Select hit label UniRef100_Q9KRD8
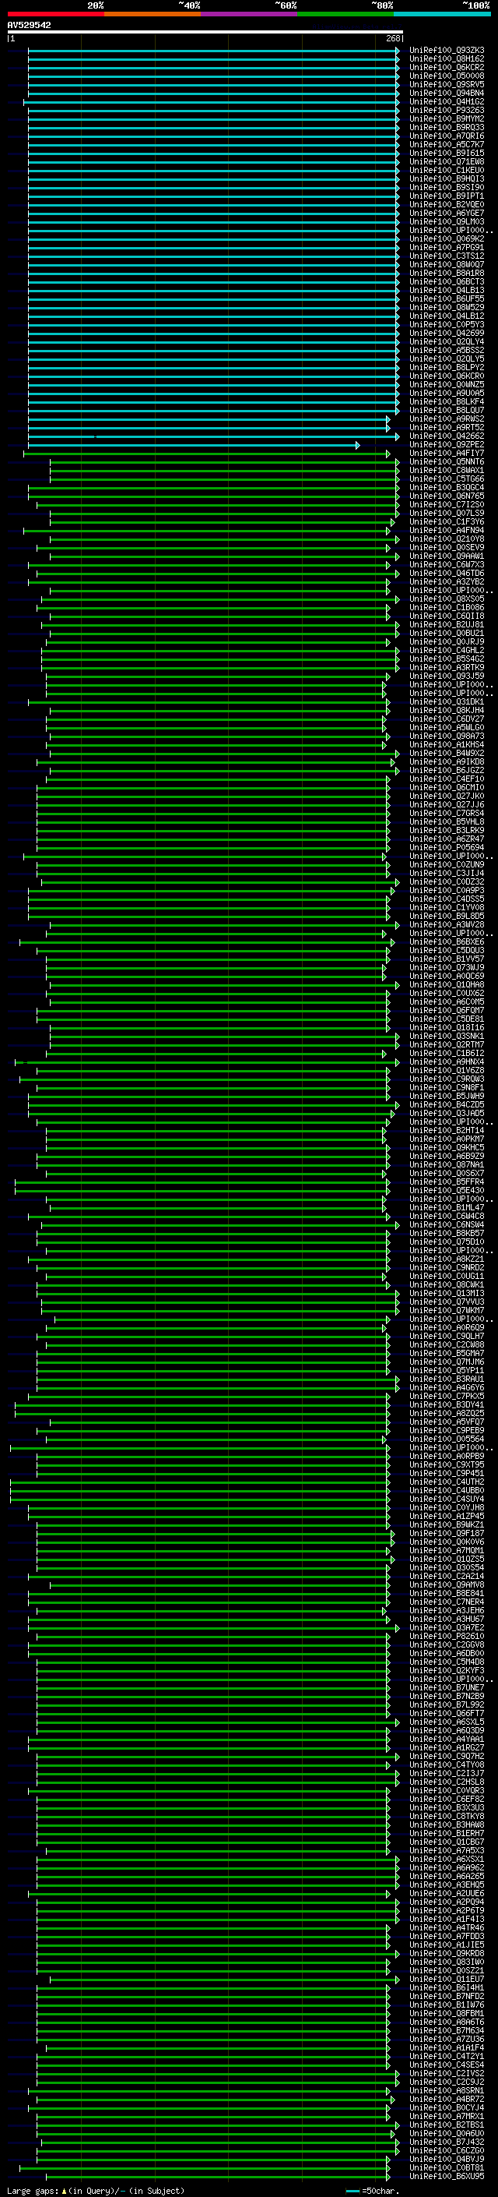 (447, 1953)
